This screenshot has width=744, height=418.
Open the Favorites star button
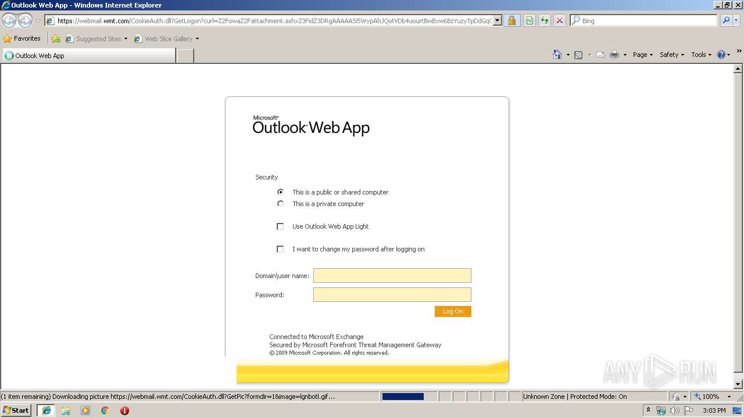tap(22, 39)
